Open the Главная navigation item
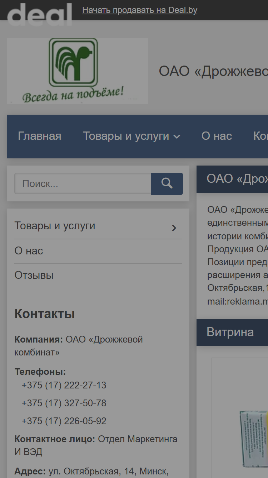Image resolution: width=268 pixels, height=478 pixels. pos(40,136)
